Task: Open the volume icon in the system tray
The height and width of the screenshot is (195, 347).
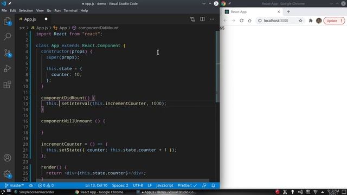Action: pyautogui.click(x=300, y=192)
